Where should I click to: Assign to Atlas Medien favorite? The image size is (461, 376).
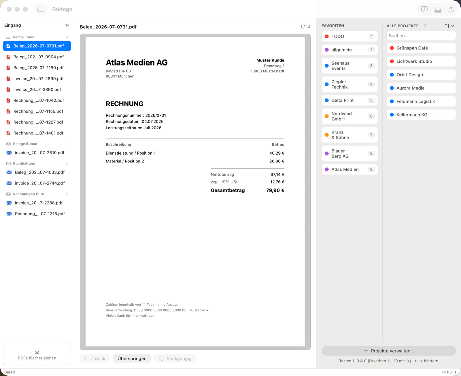[349, 169]
